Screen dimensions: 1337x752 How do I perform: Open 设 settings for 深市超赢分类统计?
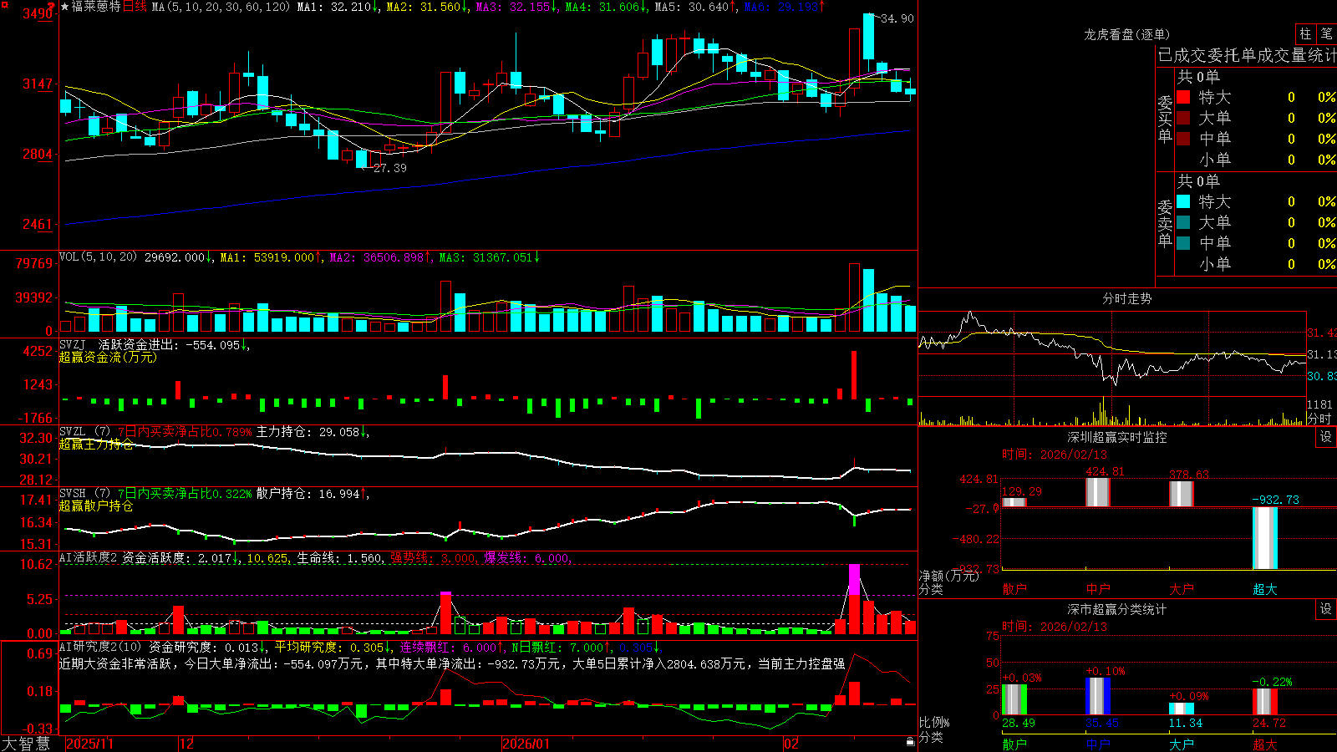pyautogui.click(x=1326, y=609)
